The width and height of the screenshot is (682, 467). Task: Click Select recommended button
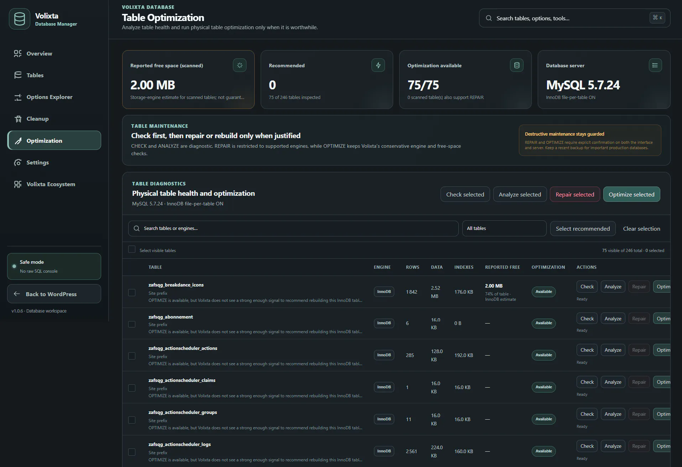pyautogui.click(x=583, y=229)
